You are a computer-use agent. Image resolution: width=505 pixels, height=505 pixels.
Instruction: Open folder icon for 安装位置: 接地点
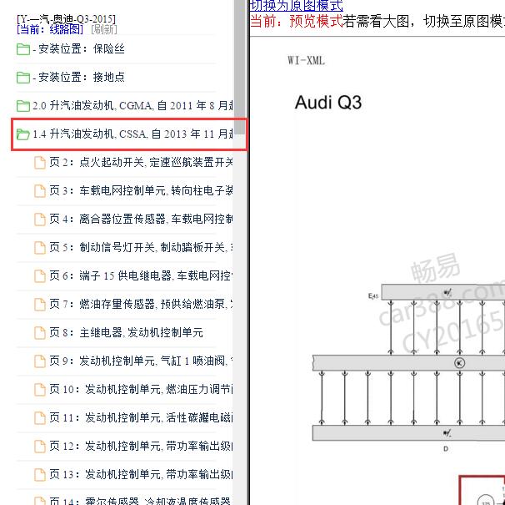23,78
